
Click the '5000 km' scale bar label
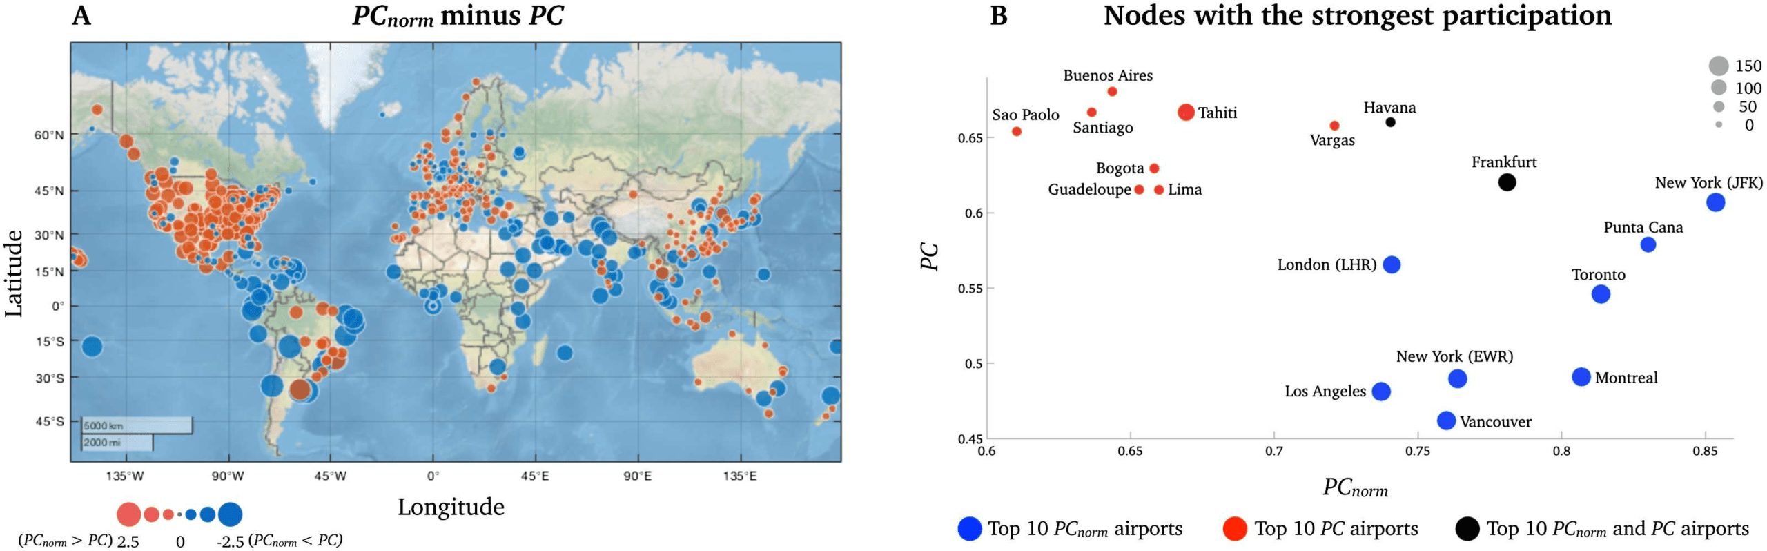[x=103, y=426]
